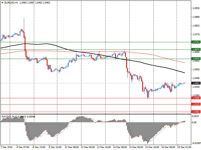Select the 1.0616 green level label
Image resolution: width=201 pixels, height=150 pixels.
click(196, 59)
